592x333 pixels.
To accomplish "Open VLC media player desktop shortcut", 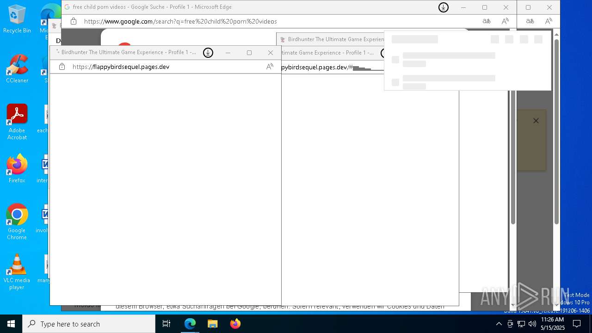I will (x=17, y=272).
